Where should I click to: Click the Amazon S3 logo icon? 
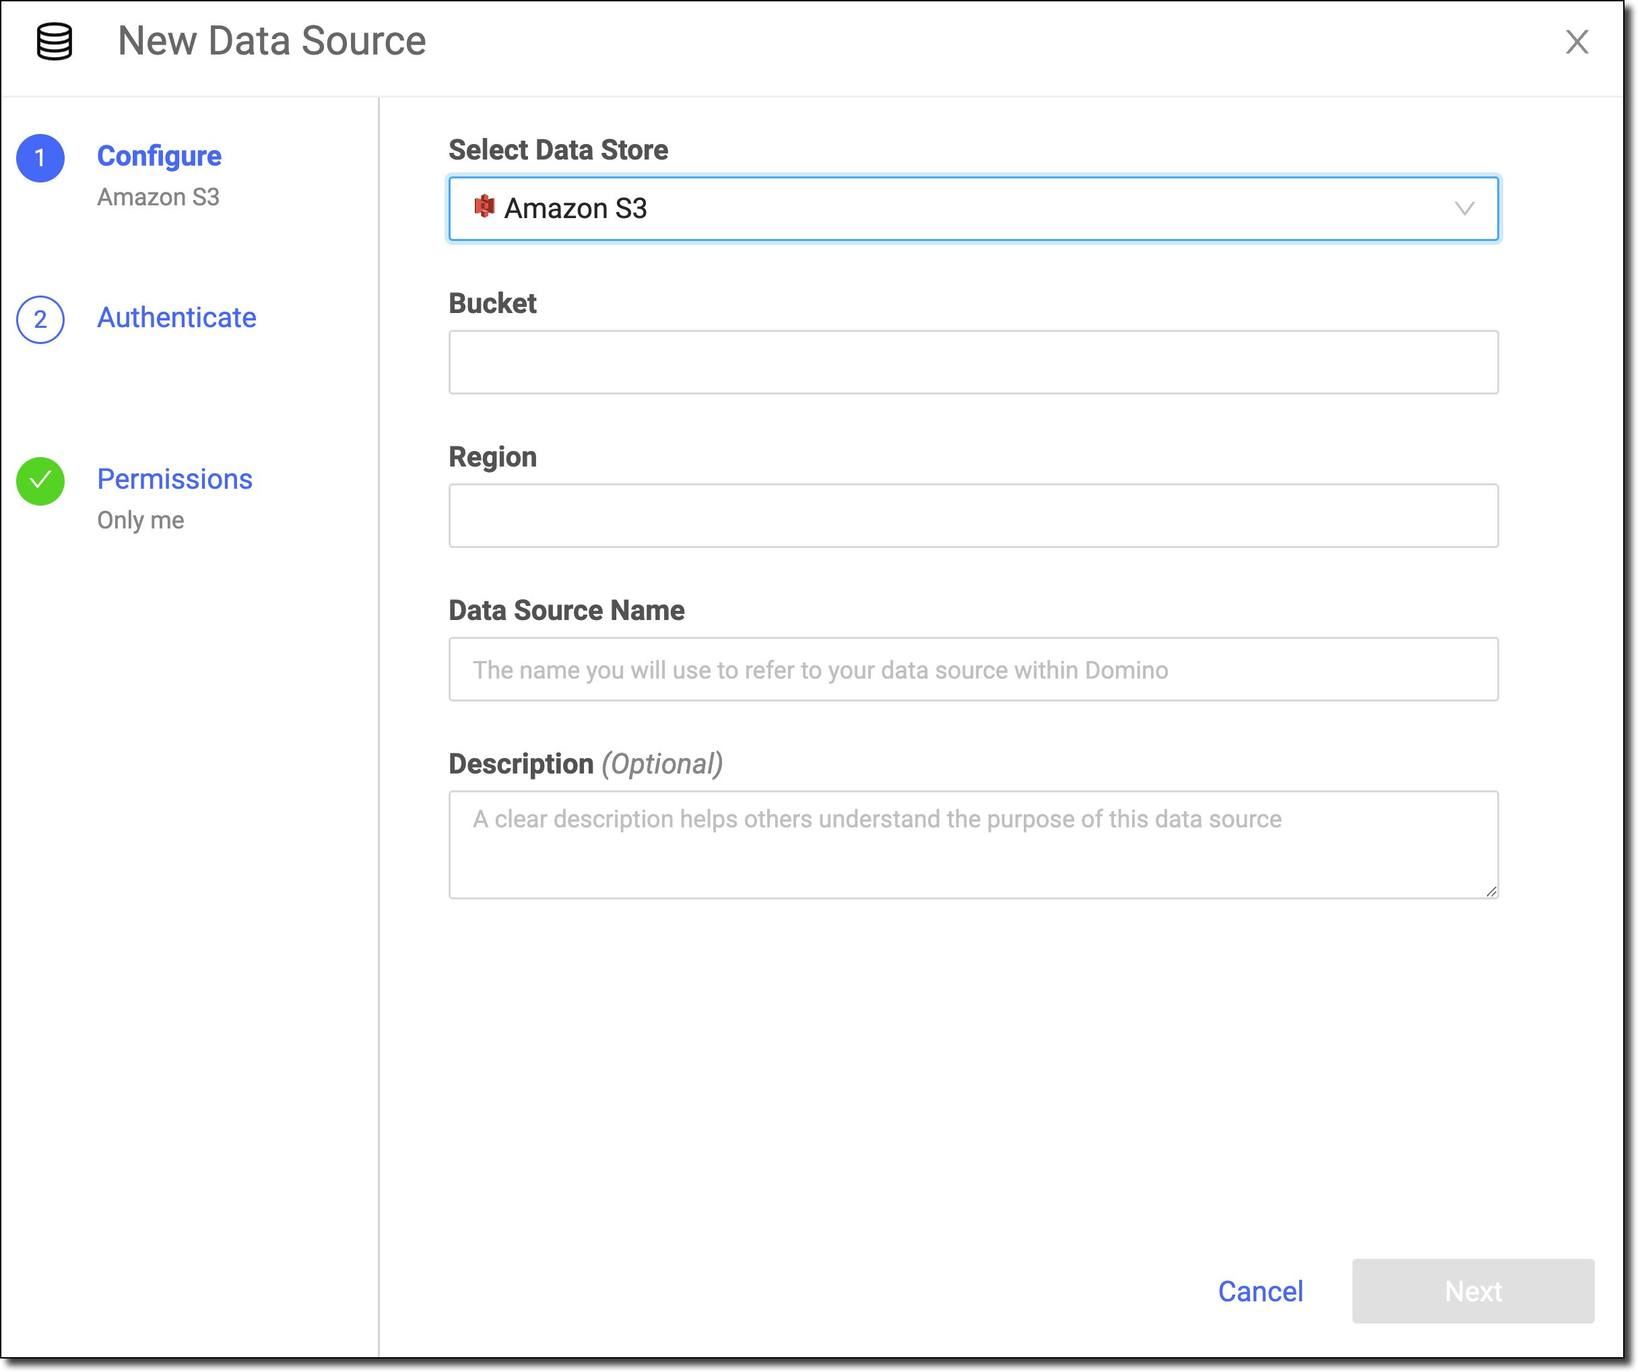[484, 207]
